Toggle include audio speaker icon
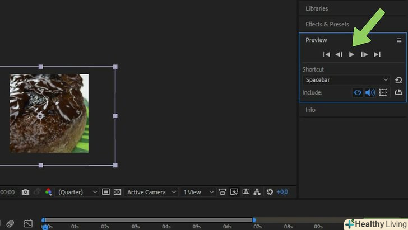 pos(370,92)
